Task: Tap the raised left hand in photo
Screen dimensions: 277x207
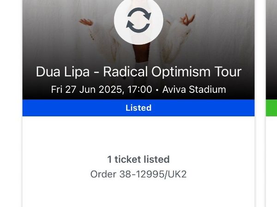Action: pos(86,22)
